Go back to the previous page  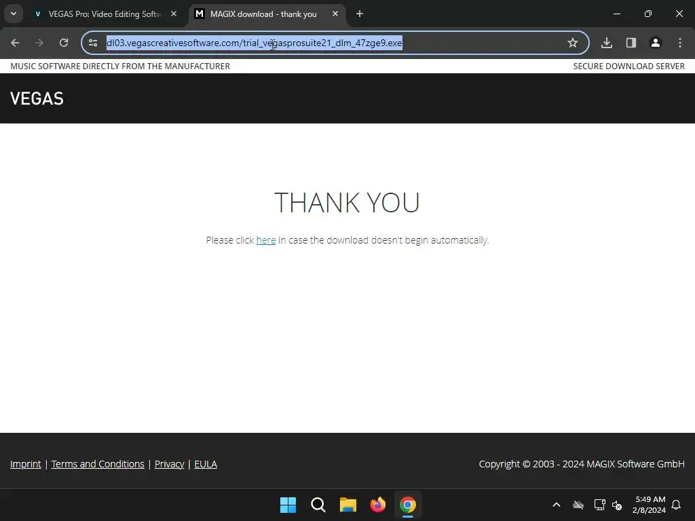coord(15,43)
